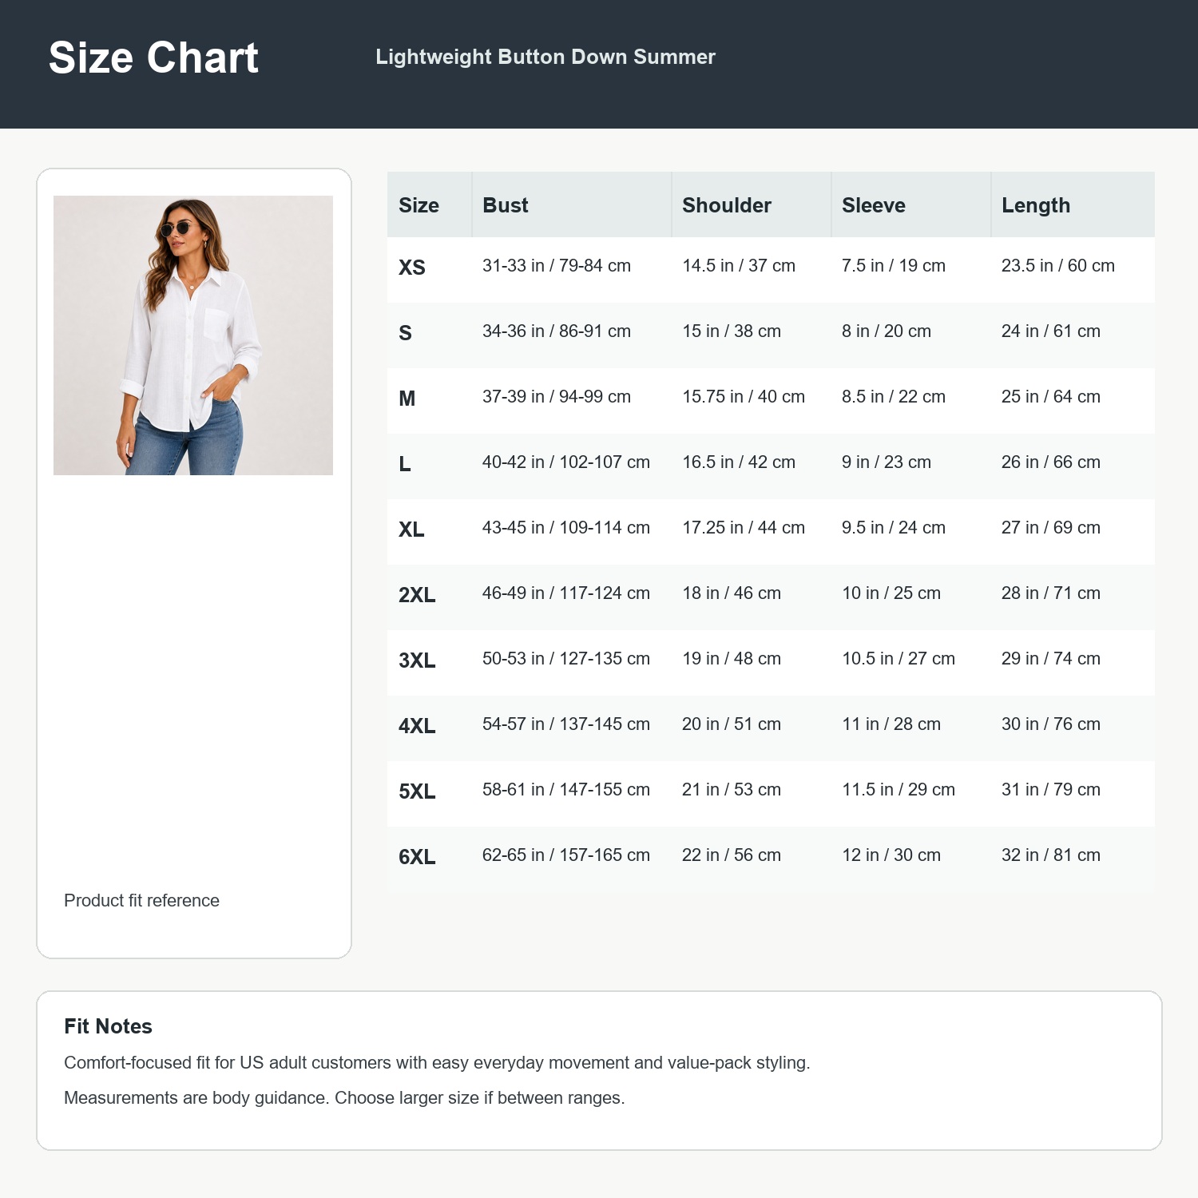Click the 19 in / 48 cm shoulder value
Screen dimensions: 1198x1198
coord(732,658)
